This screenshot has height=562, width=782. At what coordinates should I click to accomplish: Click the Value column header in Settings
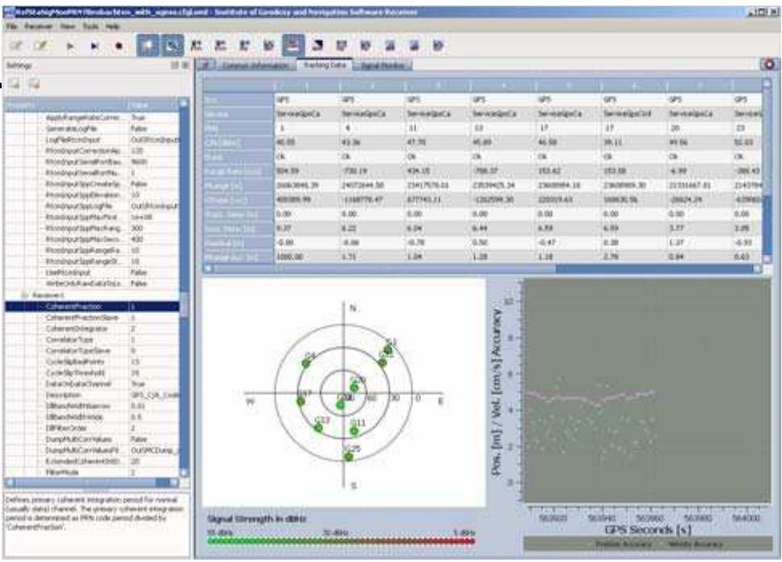pos(154,105)
